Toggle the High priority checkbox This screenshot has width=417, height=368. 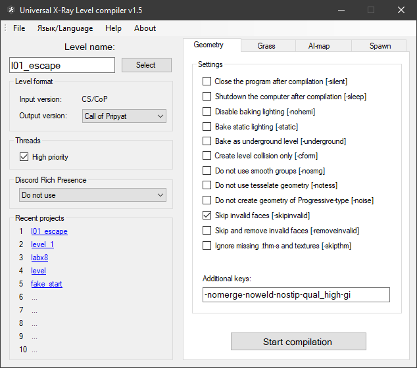click(24, 157)
